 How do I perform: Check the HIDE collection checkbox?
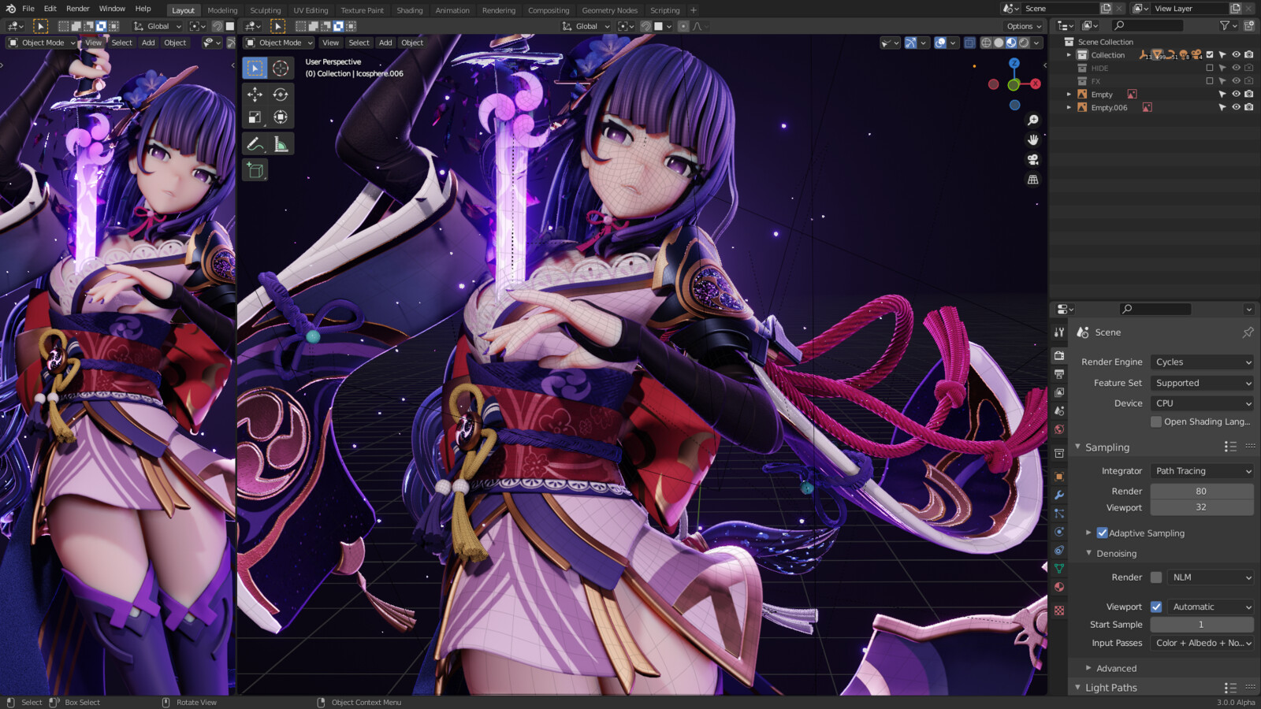point(1210,68)
